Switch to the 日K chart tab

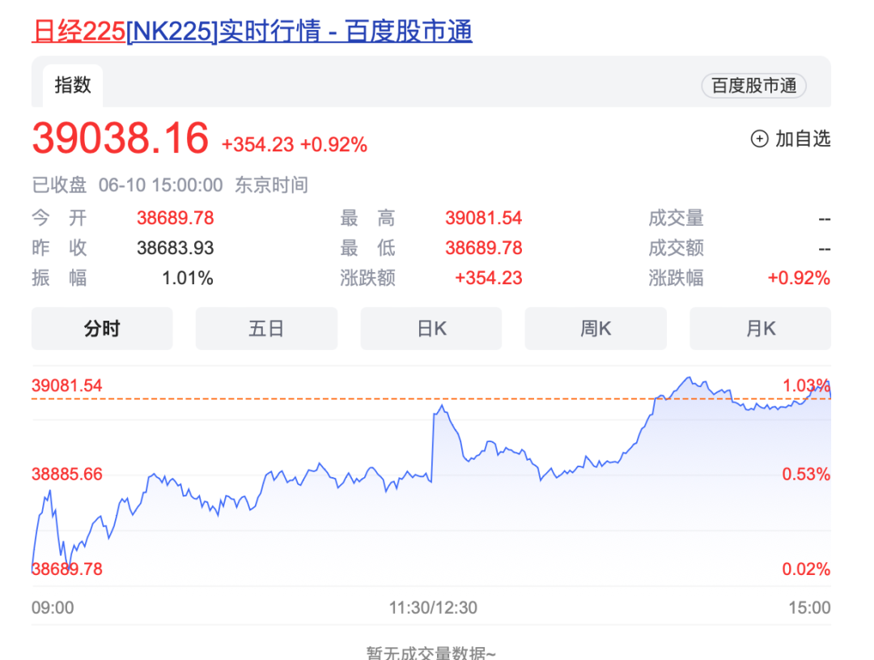(431, 329)
